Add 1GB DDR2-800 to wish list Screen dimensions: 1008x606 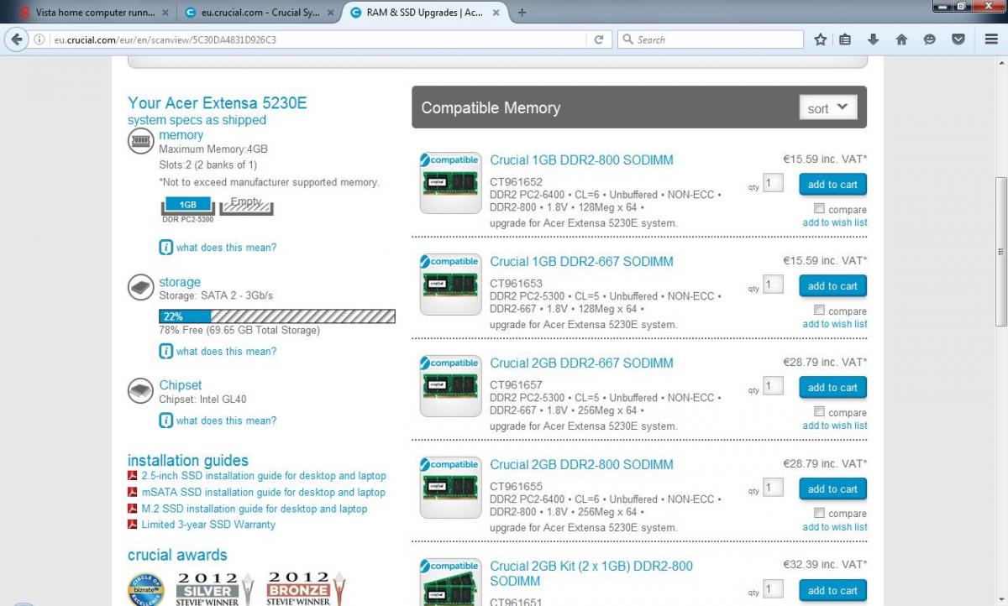click(835, 222)
